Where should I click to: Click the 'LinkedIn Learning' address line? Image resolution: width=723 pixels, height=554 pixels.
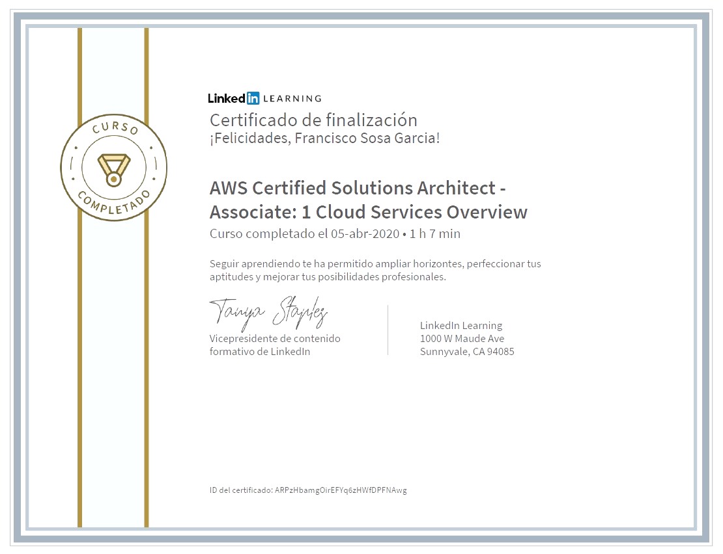coord(461,325)
